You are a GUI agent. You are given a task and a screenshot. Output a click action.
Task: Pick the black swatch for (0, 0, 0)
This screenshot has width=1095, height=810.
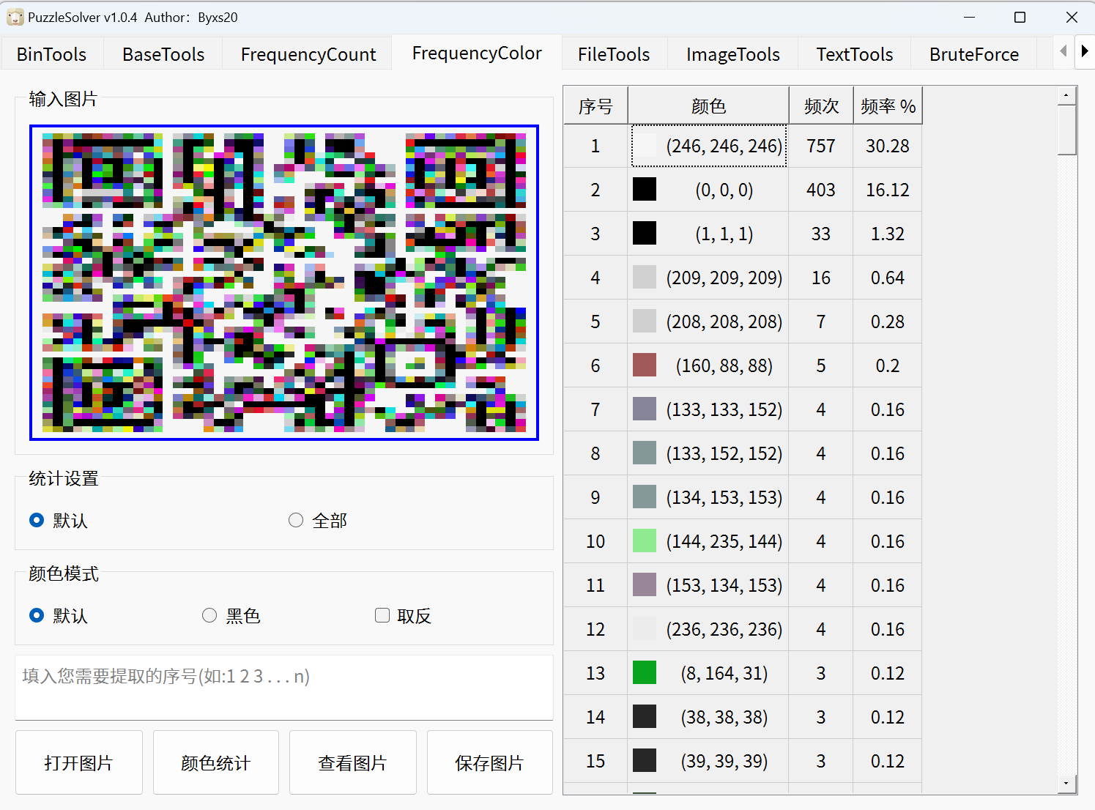(x=645, y=190)
